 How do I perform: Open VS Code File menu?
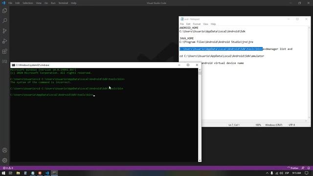click(10, 3)
